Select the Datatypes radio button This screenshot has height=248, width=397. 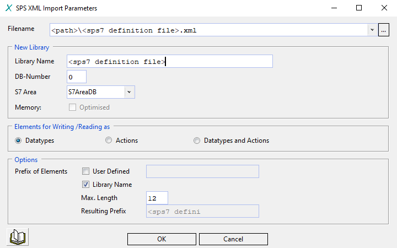(x=18, y=141)
